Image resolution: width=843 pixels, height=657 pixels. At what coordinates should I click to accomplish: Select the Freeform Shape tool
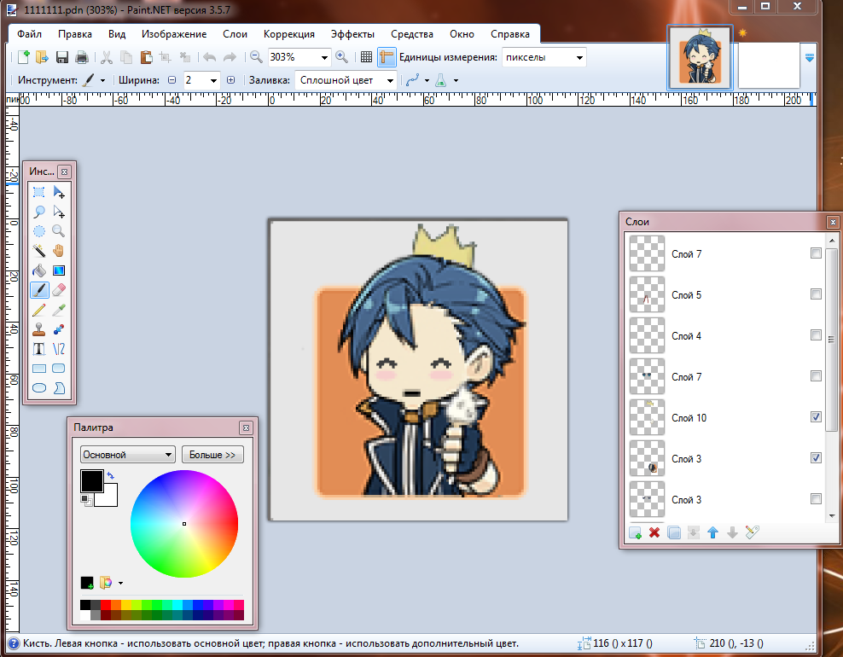59,387
